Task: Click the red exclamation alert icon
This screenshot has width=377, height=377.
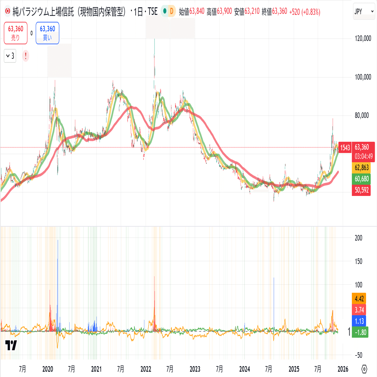Action: [x=25, y=56]
